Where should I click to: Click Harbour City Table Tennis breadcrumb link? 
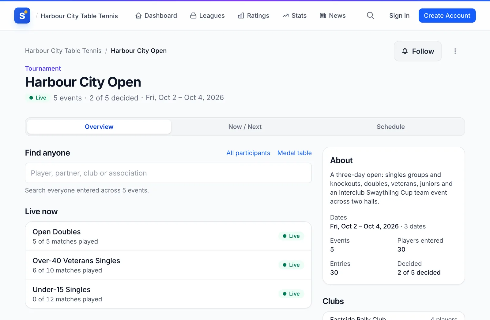[63, 51]
